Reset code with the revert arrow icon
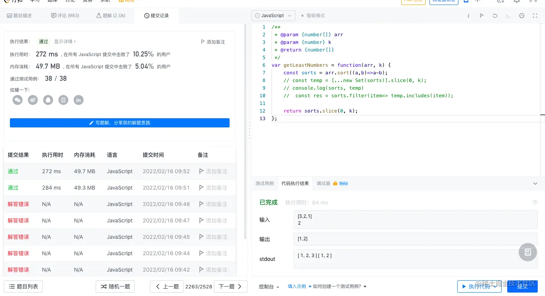 [495, 16]
